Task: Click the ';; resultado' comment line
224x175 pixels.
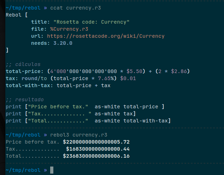Action: (x=24, y=99)
